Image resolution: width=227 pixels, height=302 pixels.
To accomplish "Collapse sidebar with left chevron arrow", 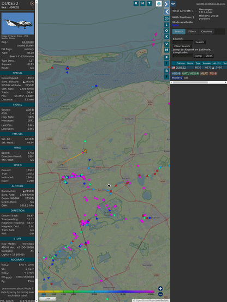I will pos(166,12).
